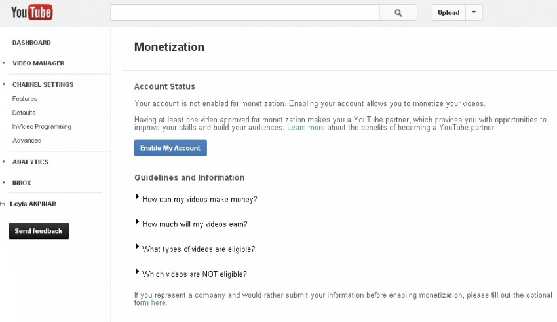
Task: Expand How can my videos make money triangle
Action: coord(137,196)
